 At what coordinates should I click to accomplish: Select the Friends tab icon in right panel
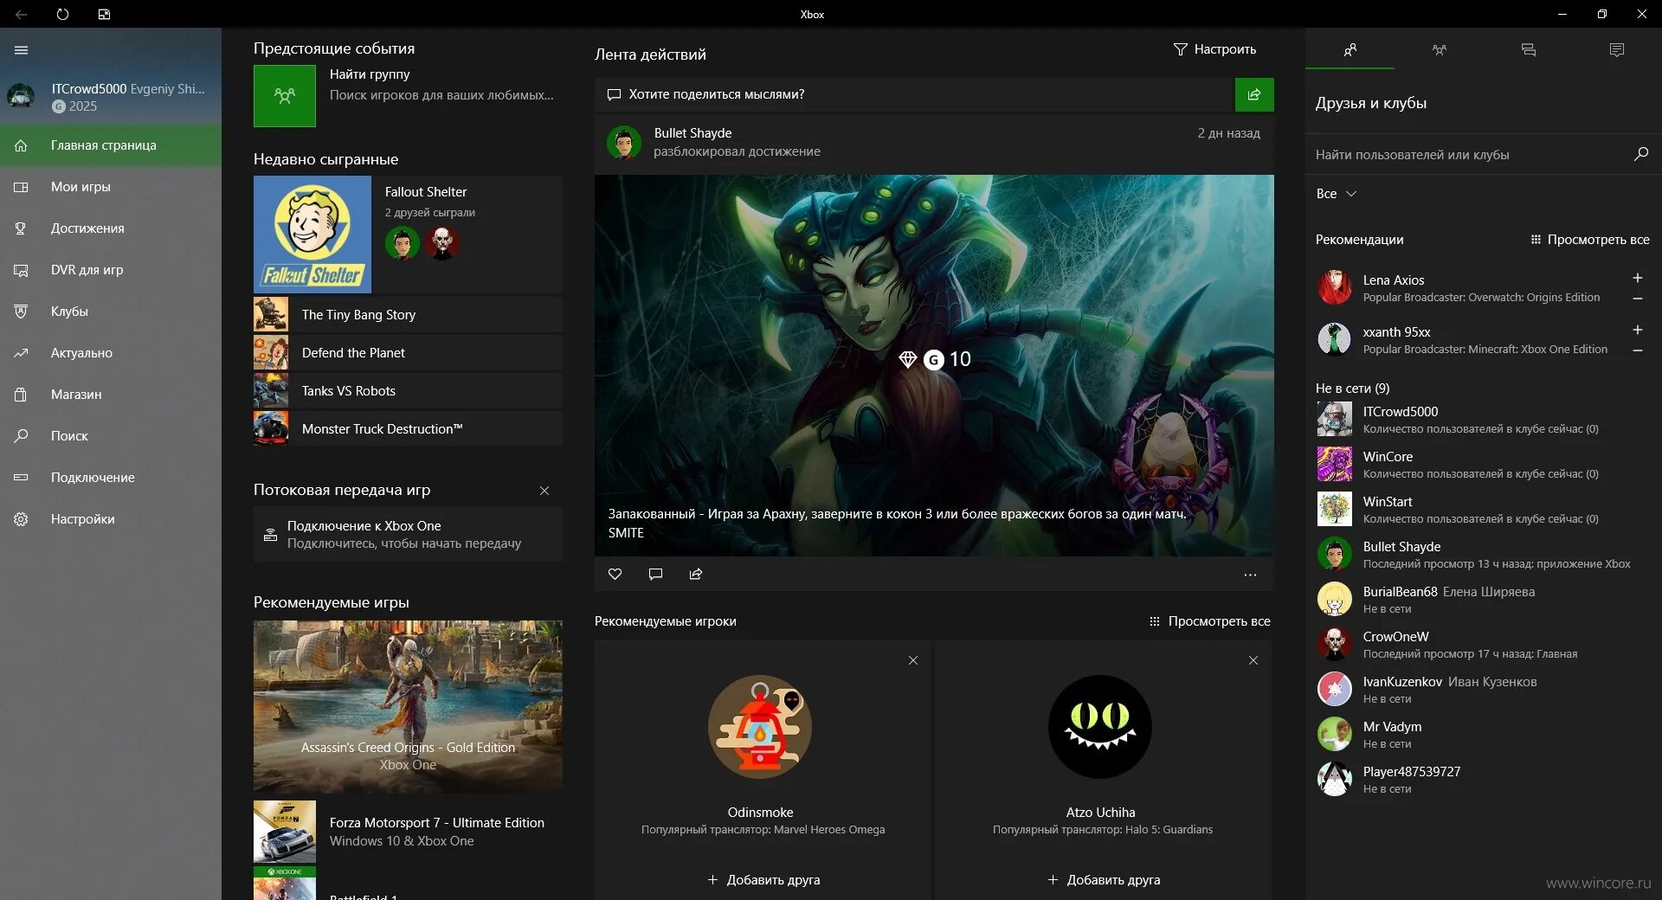coord(1349,50)
